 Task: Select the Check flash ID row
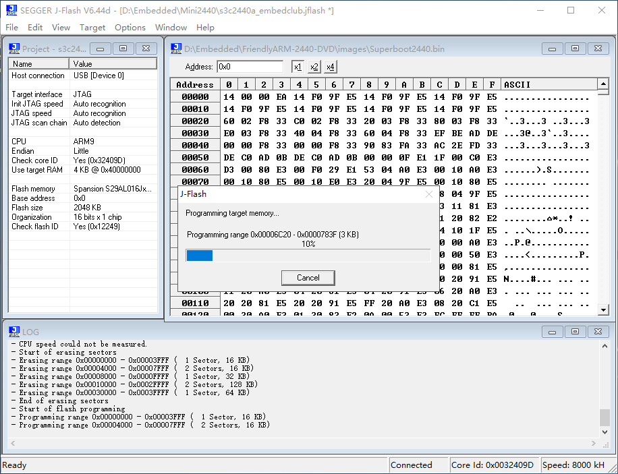click(x=83, y=227)
